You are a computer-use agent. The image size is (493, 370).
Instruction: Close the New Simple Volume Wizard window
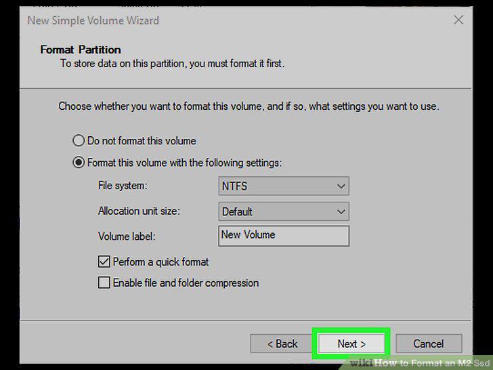[458, 20]
